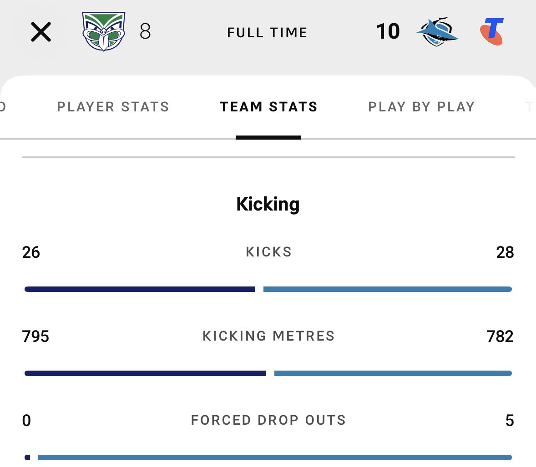
Task: Tap the Kicking Metres stat label
Action: point(269,336)
